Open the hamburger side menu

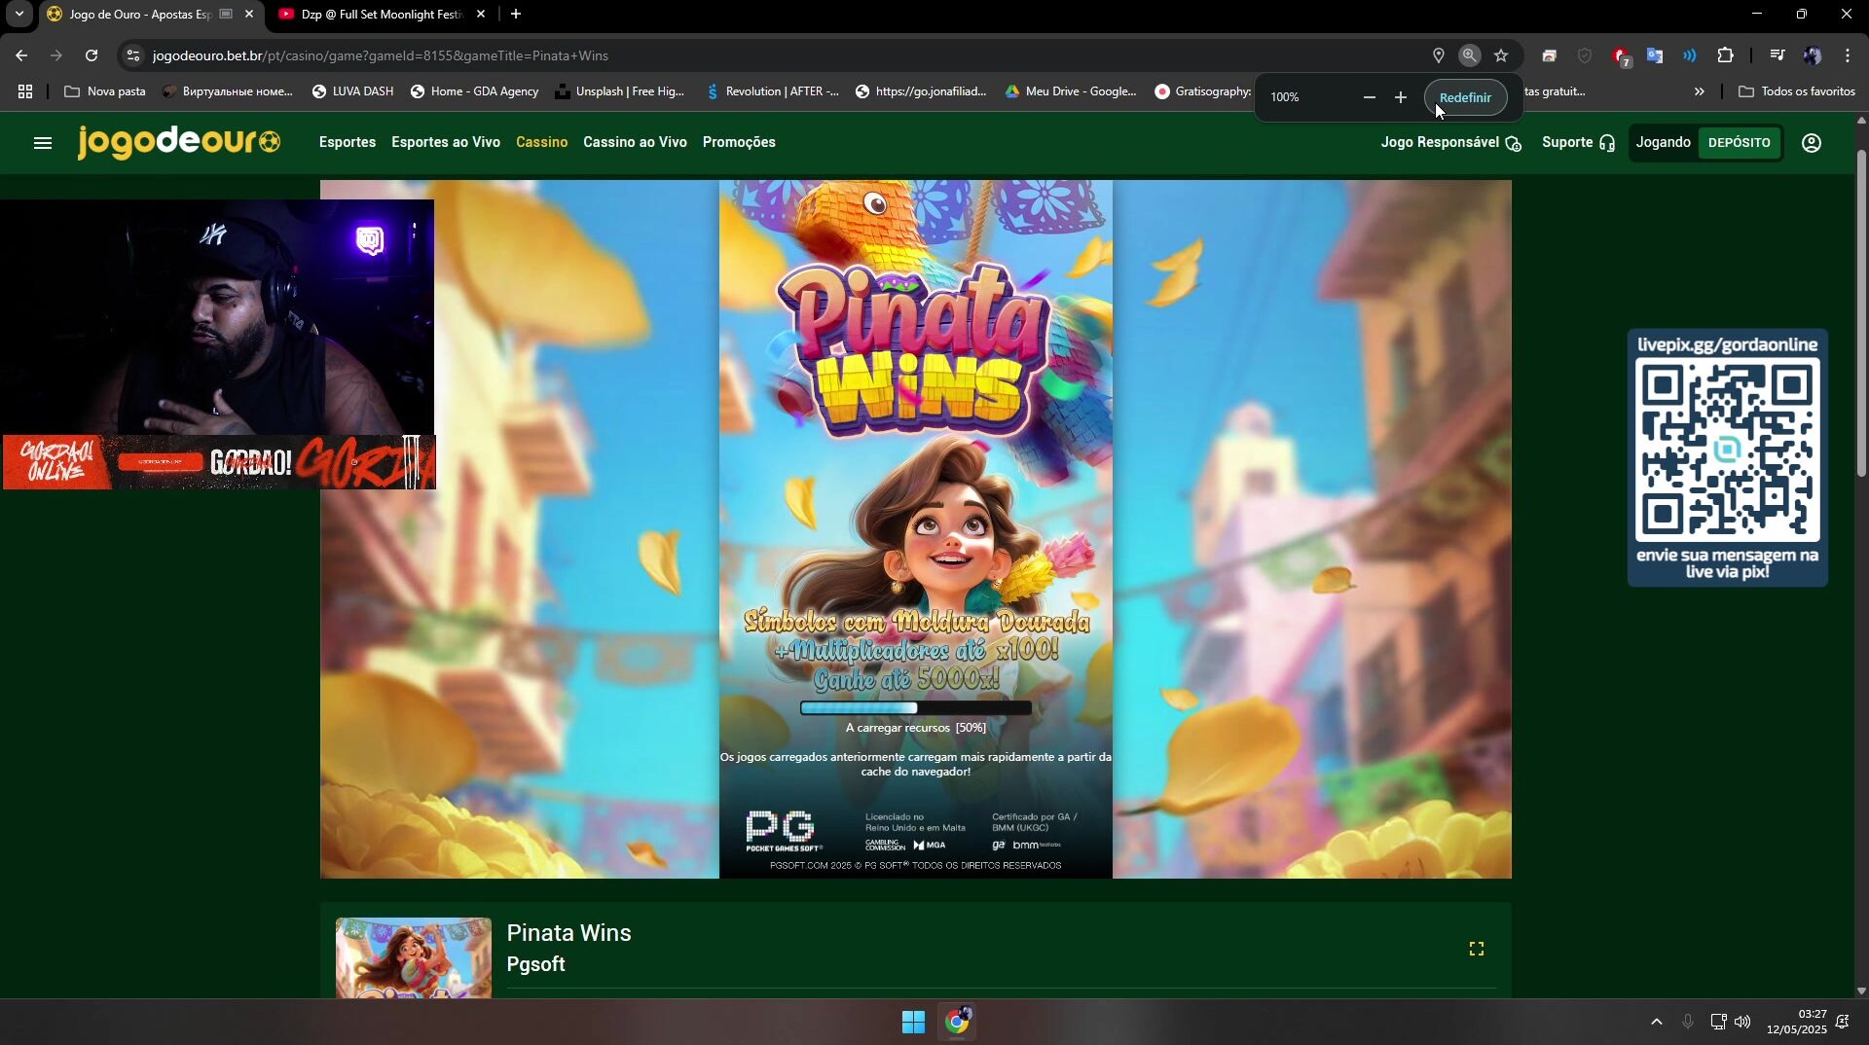point(42,143)
